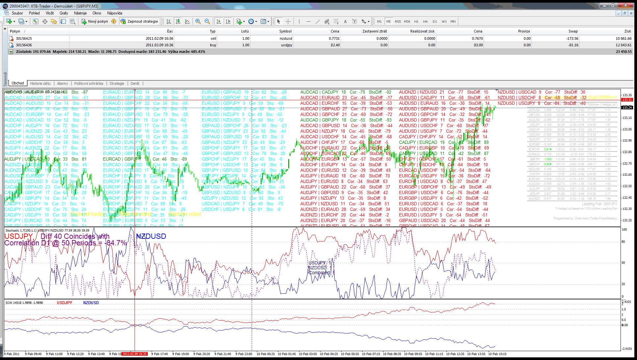637x360 pixels.
Task: Click the yellow MetaEditor diamond icon
Action: click(114, 21)
